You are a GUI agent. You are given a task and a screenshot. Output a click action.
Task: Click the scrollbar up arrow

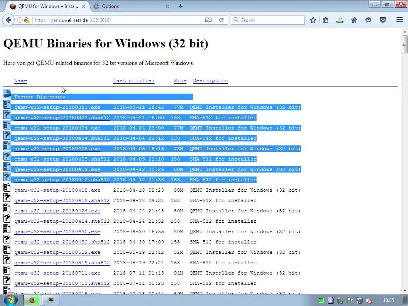404,32
